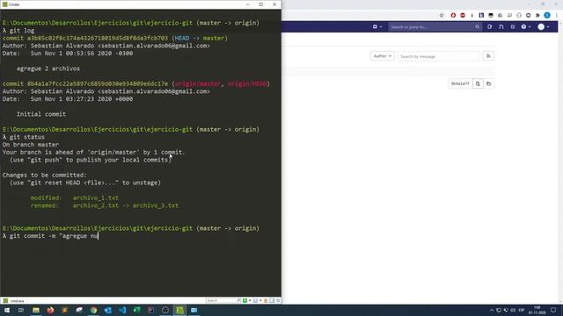Click the Cmder title bar icon

tap(5, 4)
